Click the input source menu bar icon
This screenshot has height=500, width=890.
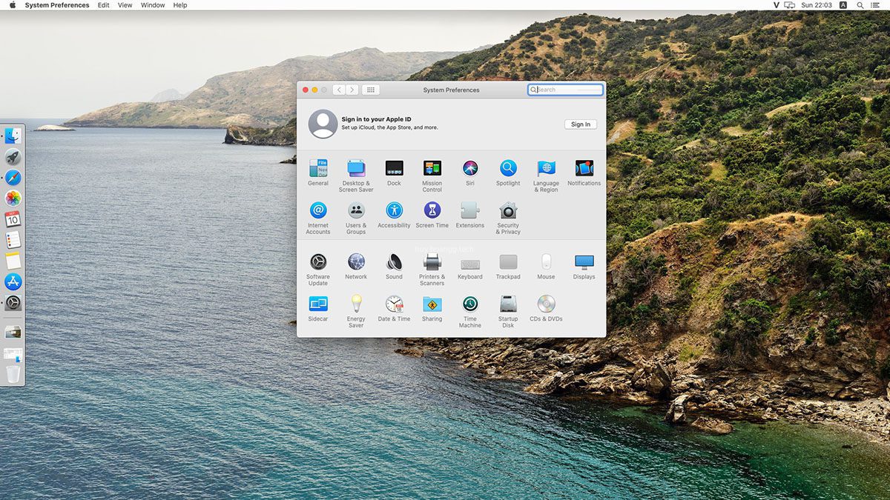[x=843, y=5]
